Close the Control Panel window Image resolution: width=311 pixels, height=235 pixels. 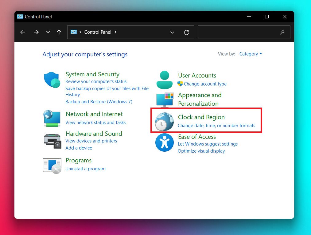[x=285, y=17]
